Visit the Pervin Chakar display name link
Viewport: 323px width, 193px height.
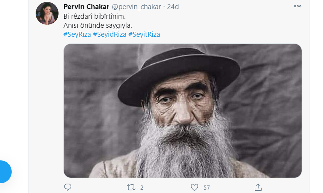(86, 7)
